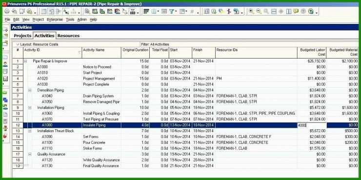Open the Columns toolbar icon
This screenshot has width=361, height=180.
click(x=154, y=11)
